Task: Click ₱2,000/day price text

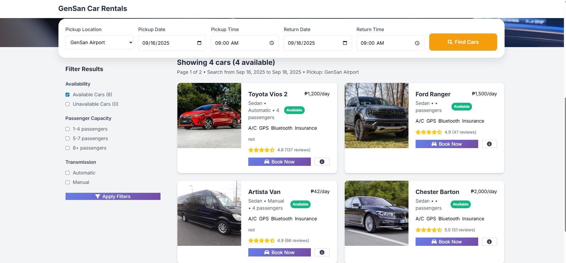Action: pos(484,191)
